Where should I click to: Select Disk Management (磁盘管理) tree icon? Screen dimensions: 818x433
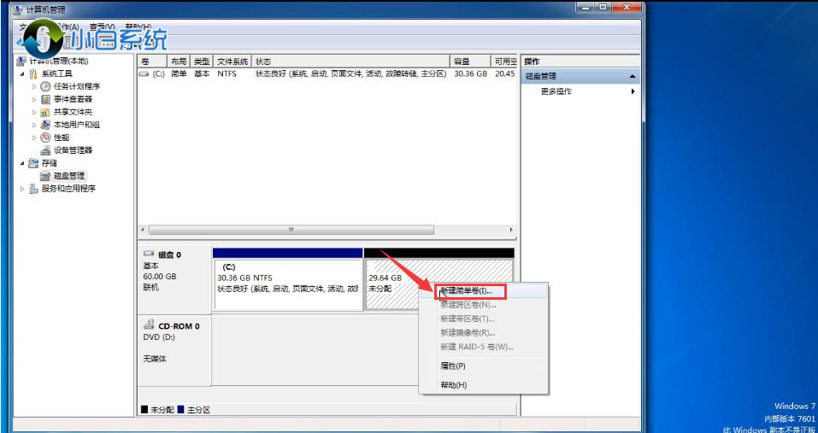45,176
